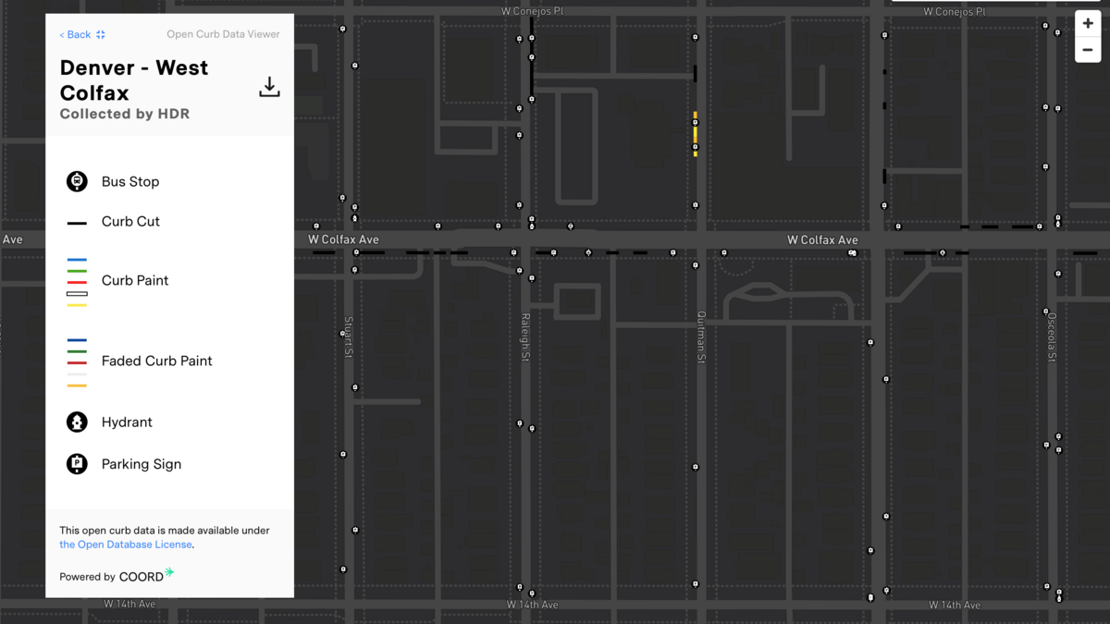The image size is (1110, 624).
Task: Click the Open Curb Data Viewer header
Action: pos(223,33)
